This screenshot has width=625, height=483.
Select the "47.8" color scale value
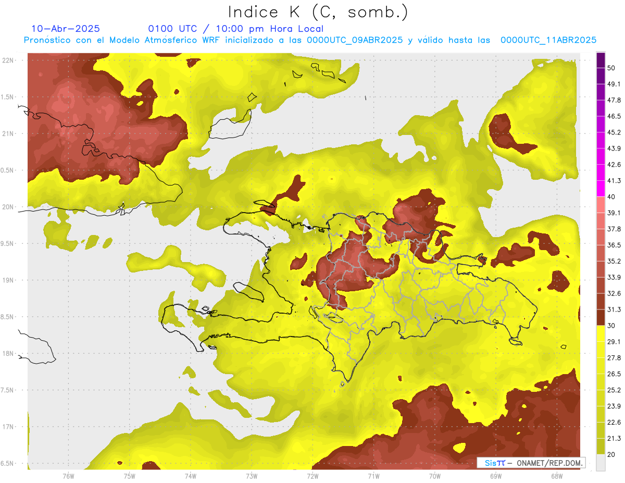(x=614, y=100)
